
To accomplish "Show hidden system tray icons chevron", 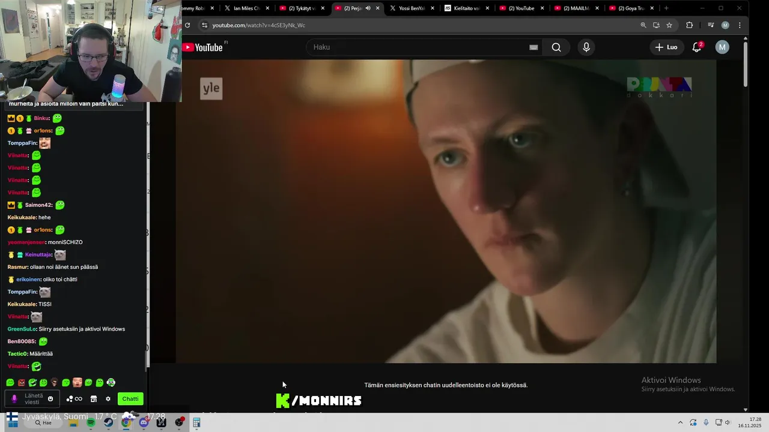I will tap(680, 422).
